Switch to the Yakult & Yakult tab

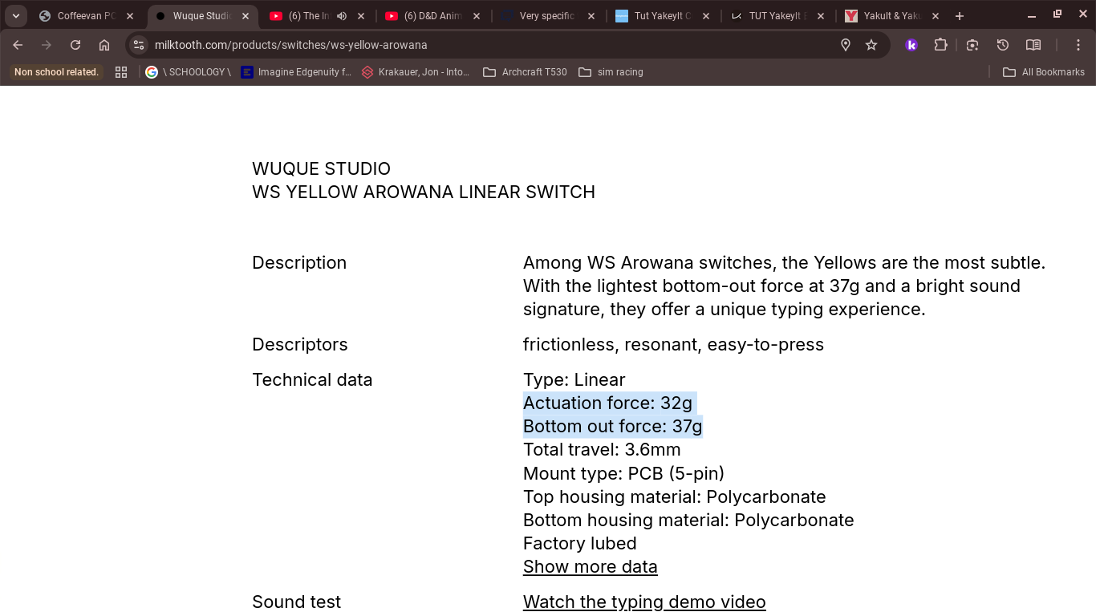(892, 16)
